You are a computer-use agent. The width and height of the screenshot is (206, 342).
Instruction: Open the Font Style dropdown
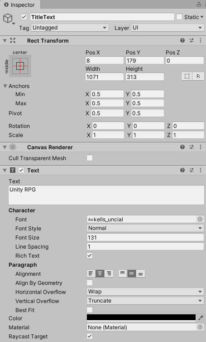pos(145,228)
